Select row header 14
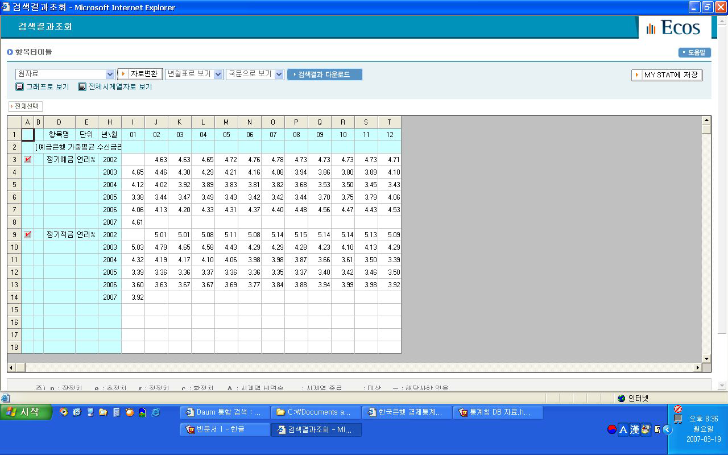This screenshot has width=728, height=455. (x=14, y=297)
